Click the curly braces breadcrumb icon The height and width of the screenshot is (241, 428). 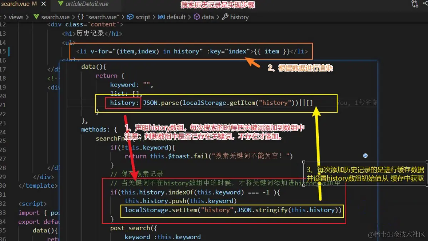tap(81, 17)
